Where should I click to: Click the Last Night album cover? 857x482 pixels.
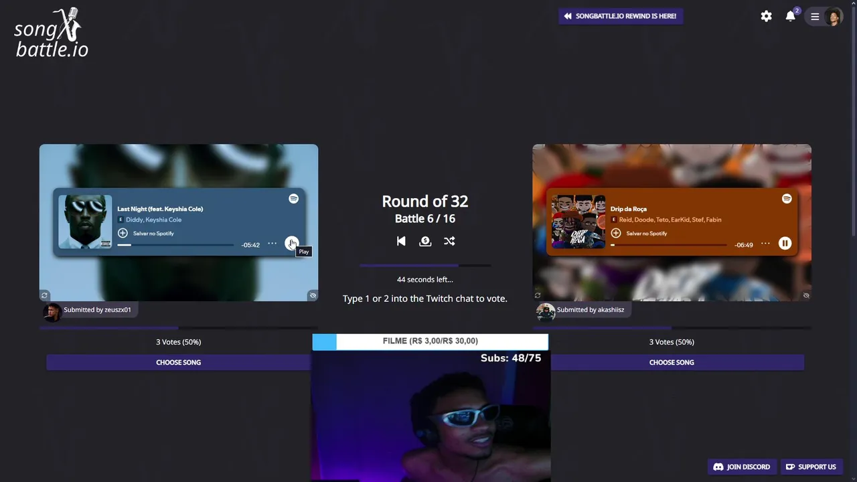pos(85,222)
